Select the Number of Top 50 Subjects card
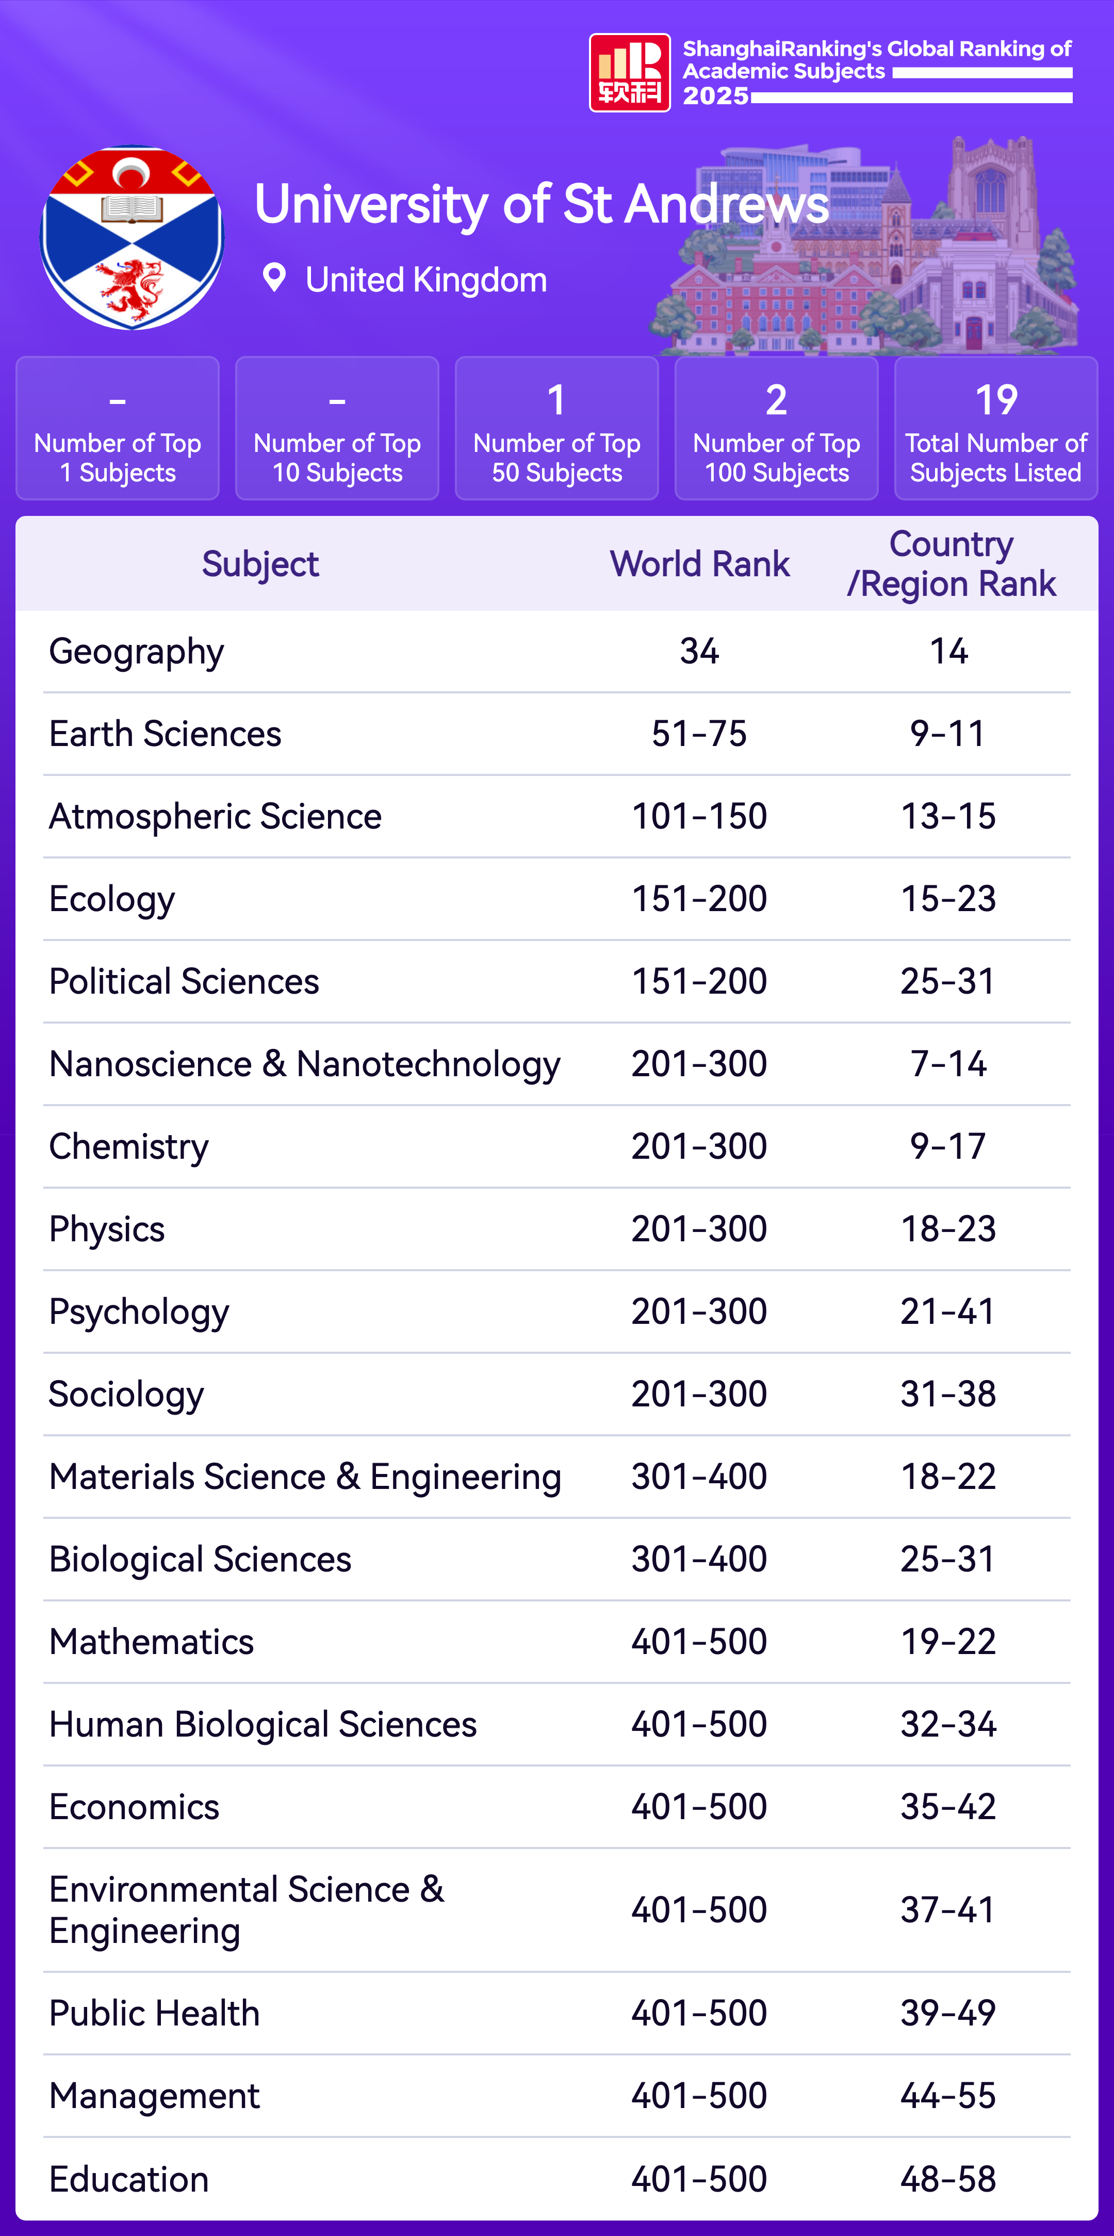The height and width of the screenshot is (2236, 1114). pyautogui.click(x=557, y=429)
